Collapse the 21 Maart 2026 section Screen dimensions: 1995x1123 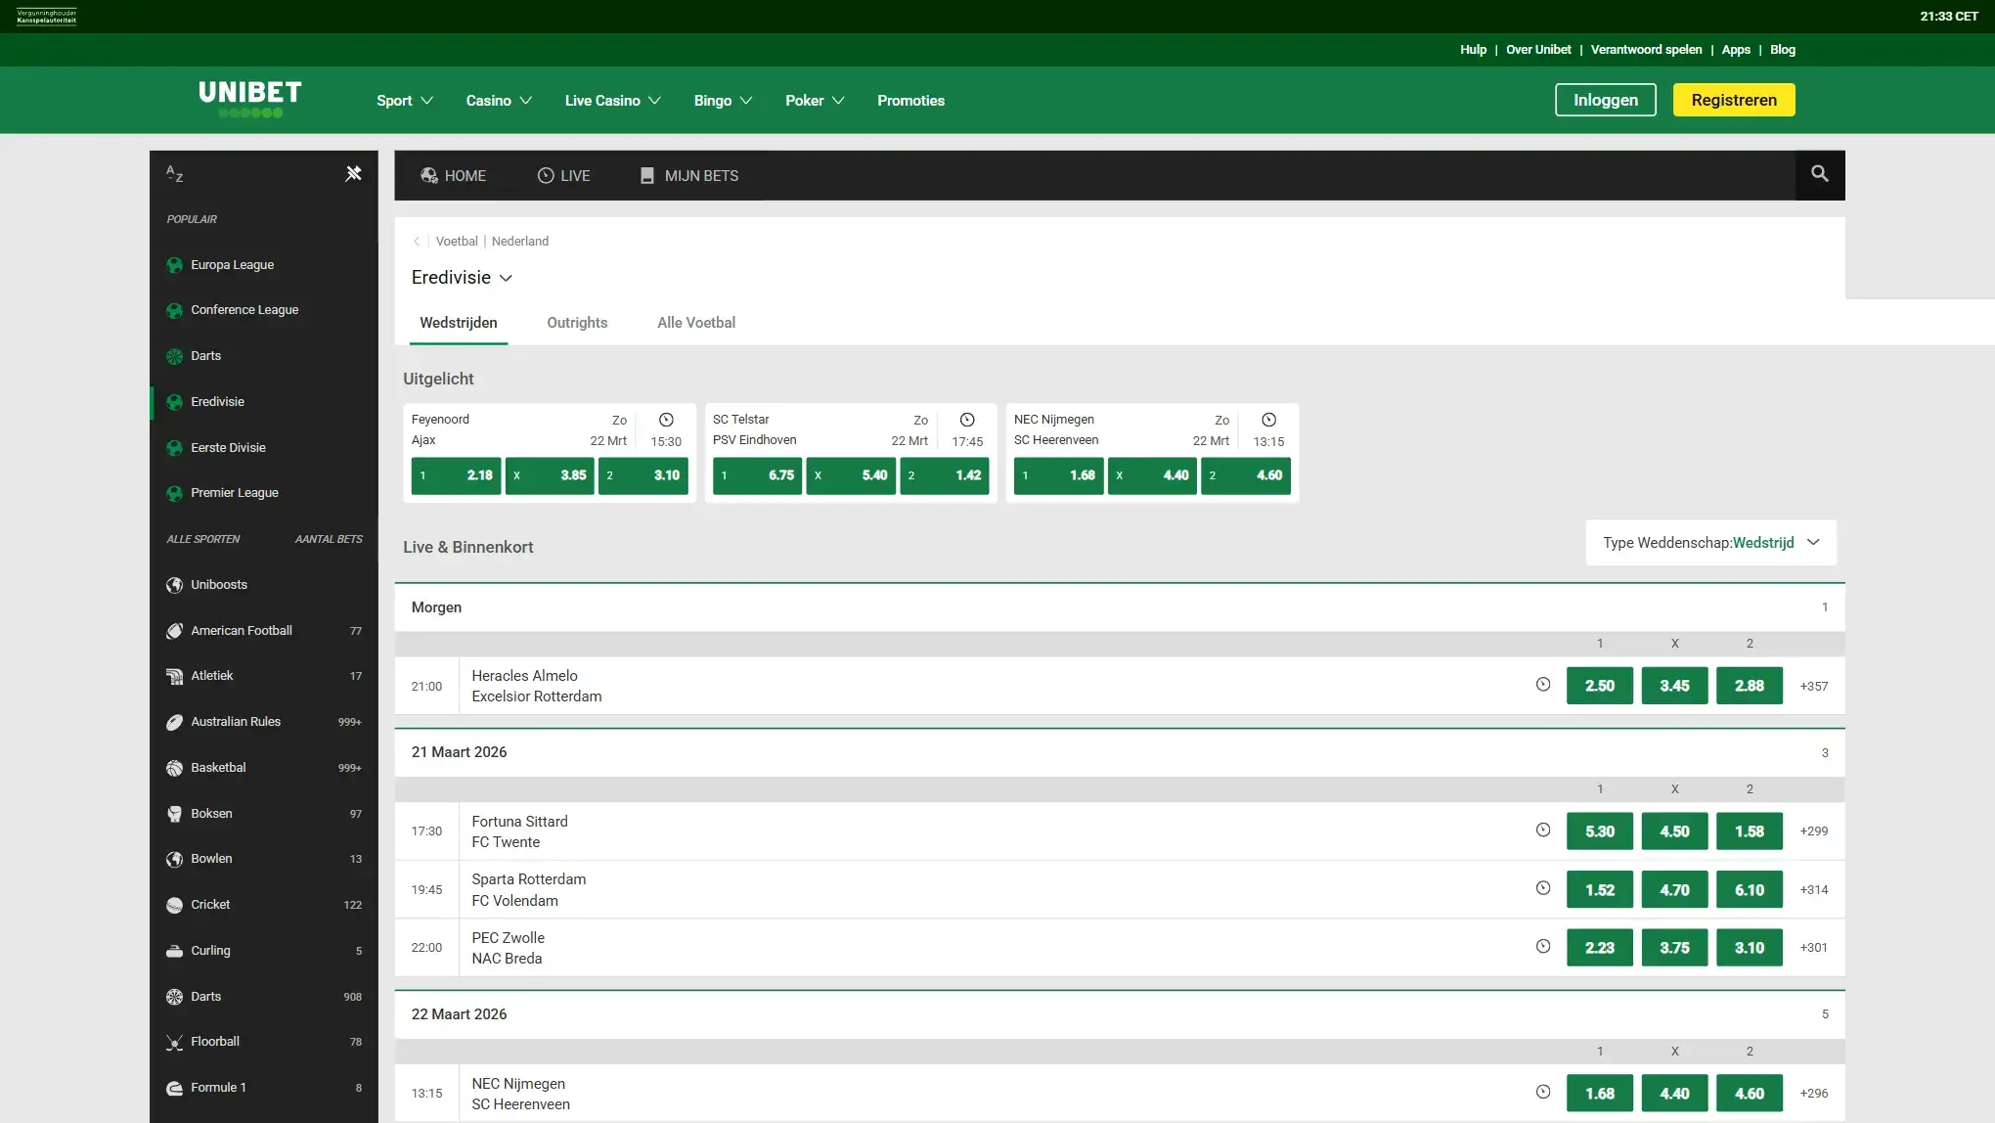tap(1119, 752)
